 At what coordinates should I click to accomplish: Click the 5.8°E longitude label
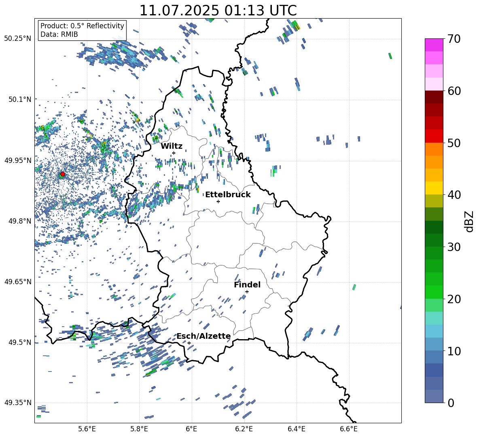[x=139, y=429]
